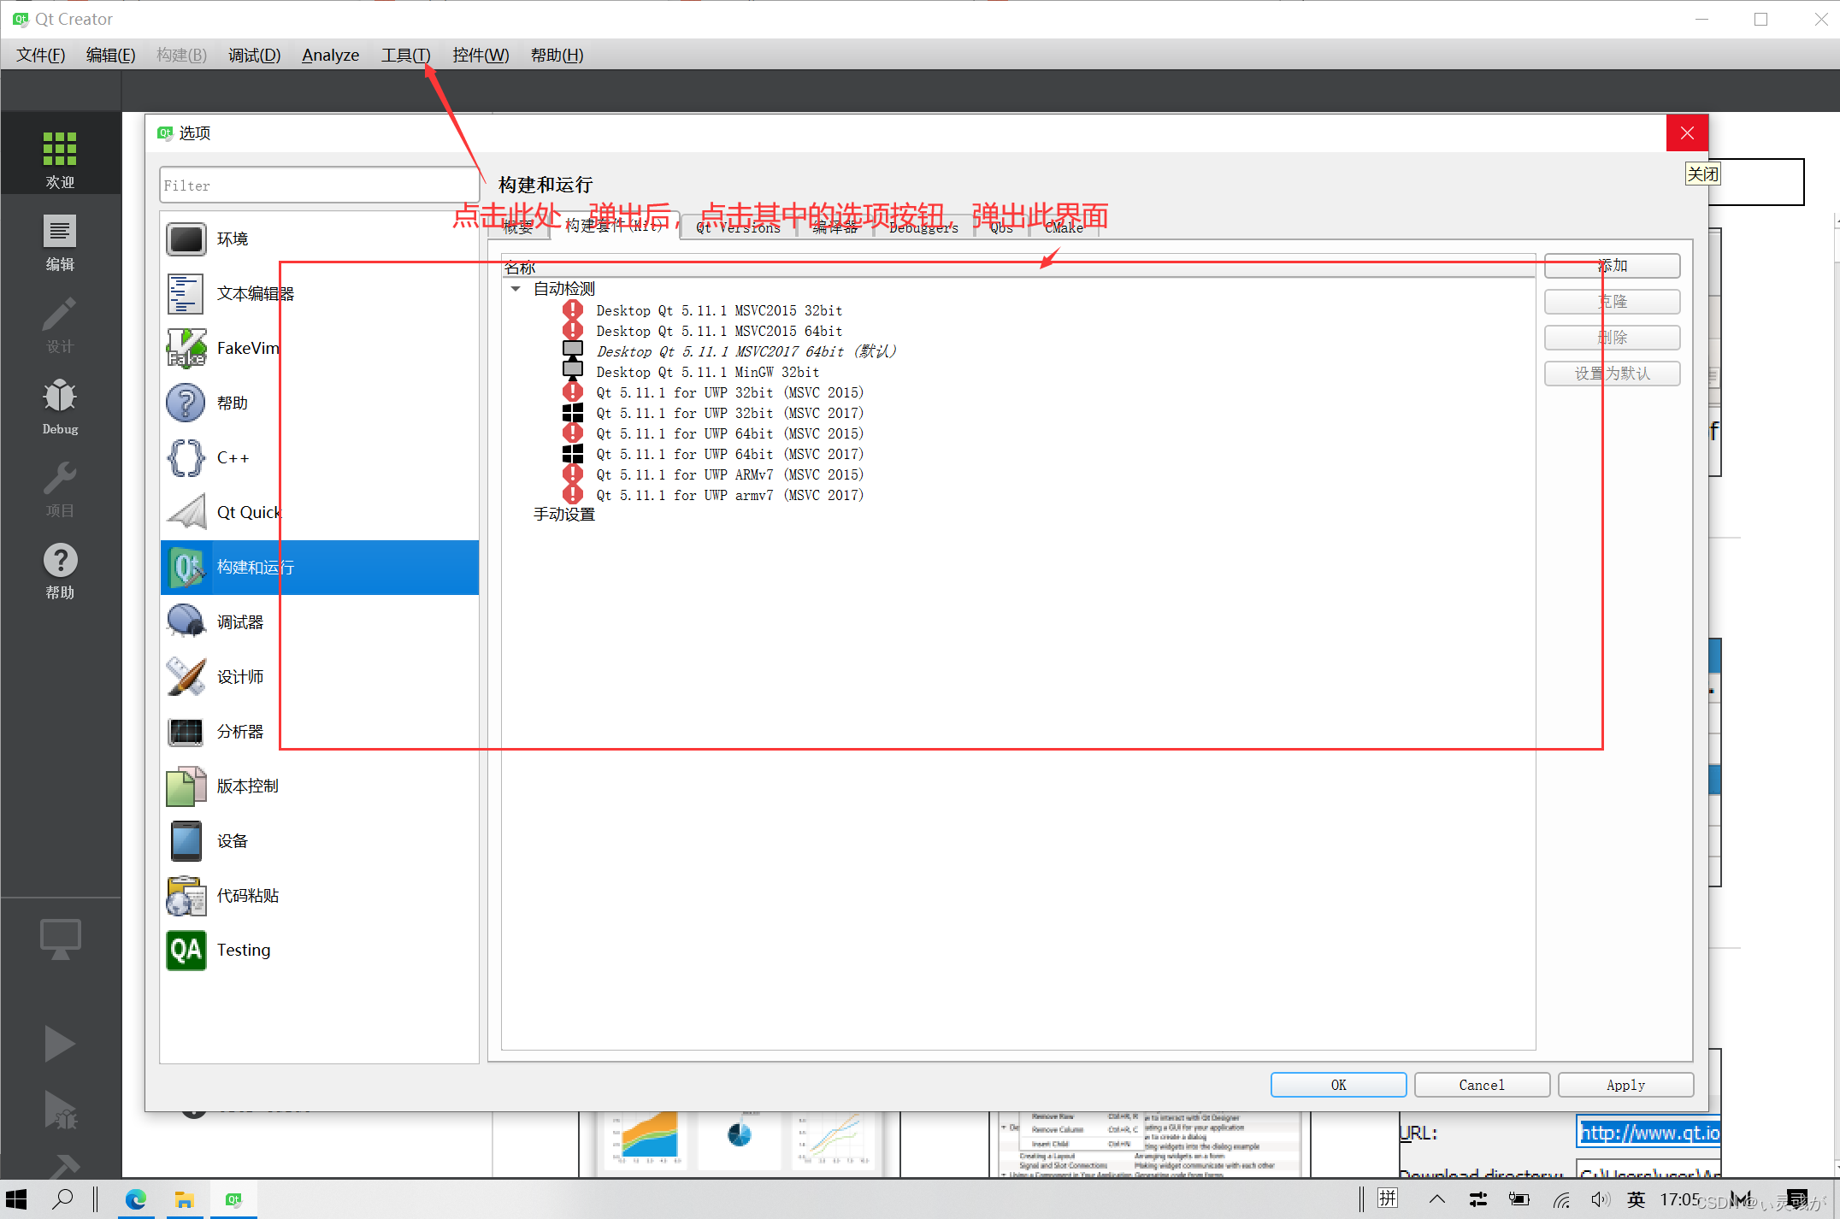The width and height of the screenshot is (1840, 1219).
Task: Select Debuggers tab in toolbar
Action: click(x=918, y=227)
